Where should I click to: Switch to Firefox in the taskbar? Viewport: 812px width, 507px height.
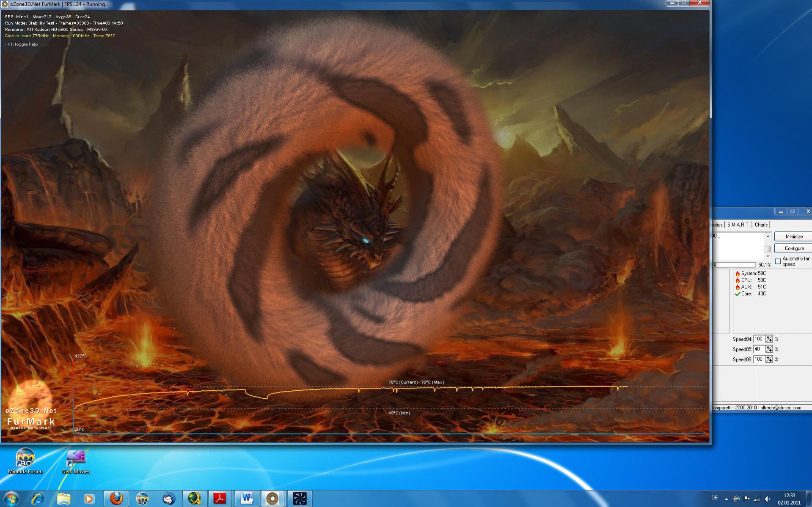(116, 499)
